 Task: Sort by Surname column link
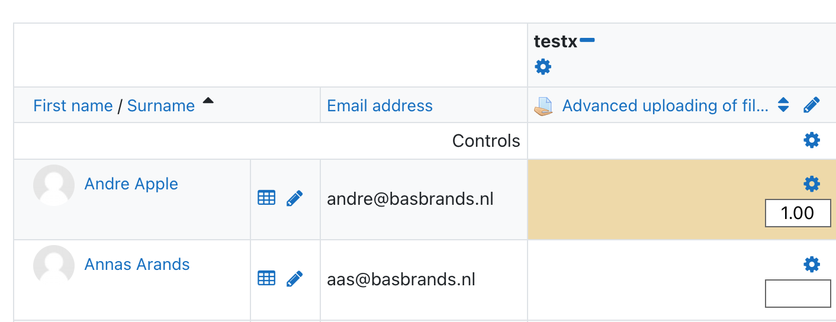coord(161,106)
